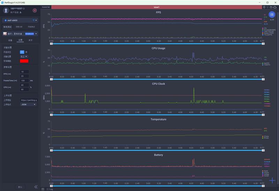Collapse the left panel with the double-arrow icon
Screen dimensions: 279x191
[x=36, y=187]
